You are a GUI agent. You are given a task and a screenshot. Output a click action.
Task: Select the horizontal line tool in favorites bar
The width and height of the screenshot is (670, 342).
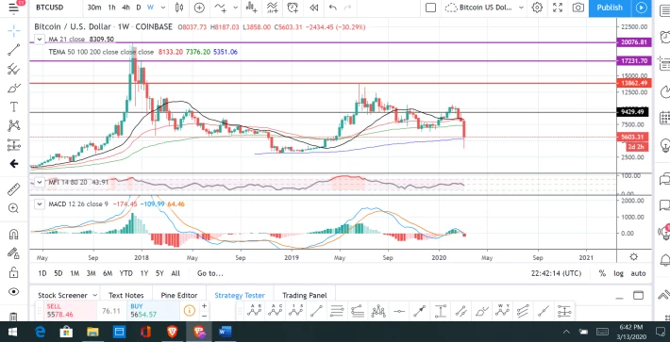point(399,311)
